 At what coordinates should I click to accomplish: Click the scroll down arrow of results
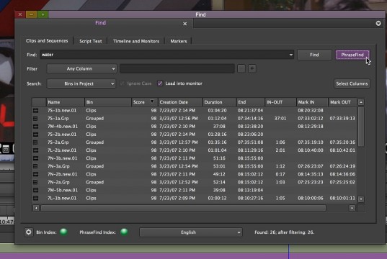click(x=361, y=199)
